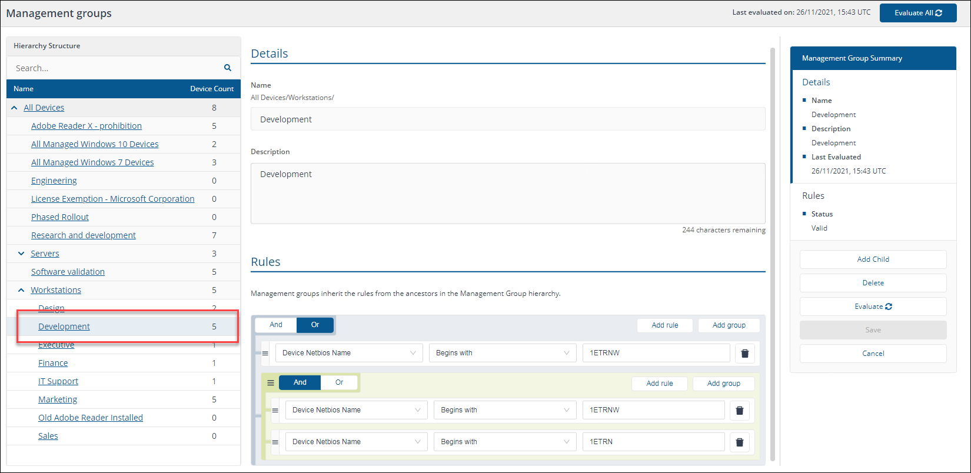Image resolution: width=971 pixels, height=473 pixels.
Task: Click drag handle of the nested rule group
Action: click(x=271, y=382)
